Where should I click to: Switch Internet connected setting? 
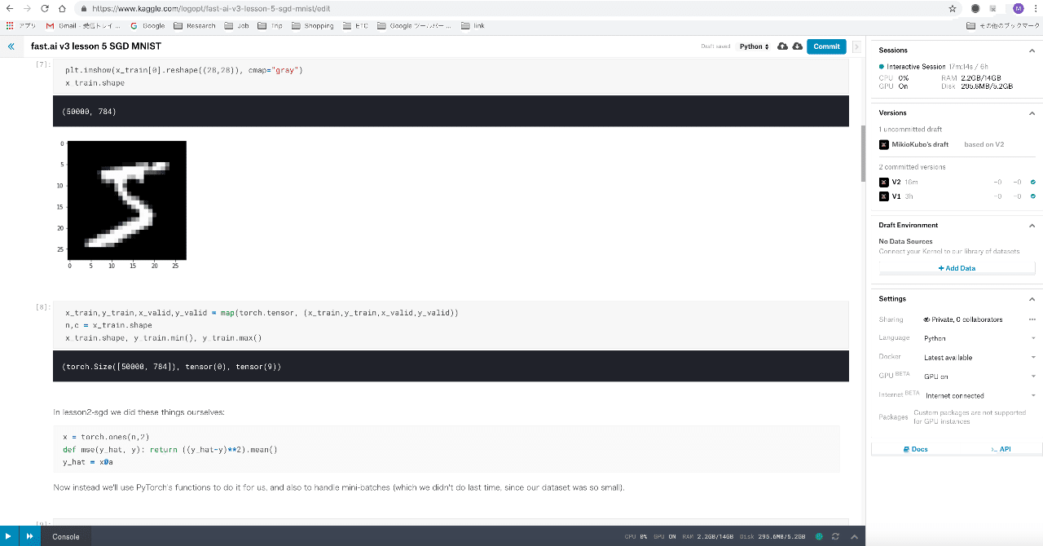(x=982, y=395)
